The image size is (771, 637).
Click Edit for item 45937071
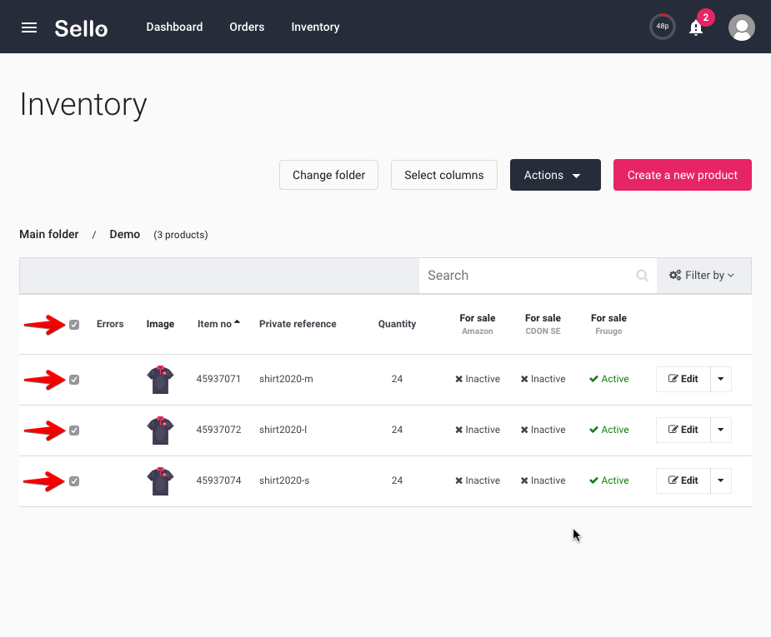point(683,379)
